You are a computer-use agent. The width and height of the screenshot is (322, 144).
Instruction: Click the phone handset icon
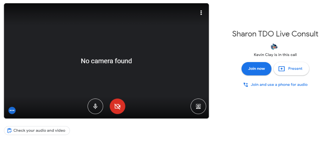(246, 85)
